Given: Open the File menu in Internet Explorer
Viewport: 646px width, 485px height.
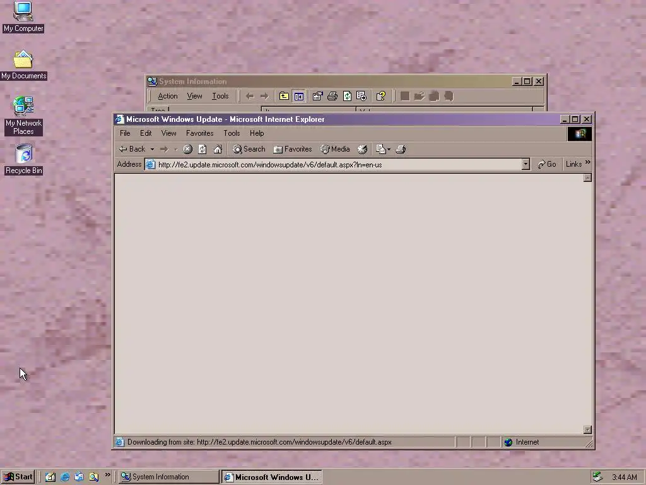Looking at the screenshot, I should pyautogui.click(x=125, y=133).
